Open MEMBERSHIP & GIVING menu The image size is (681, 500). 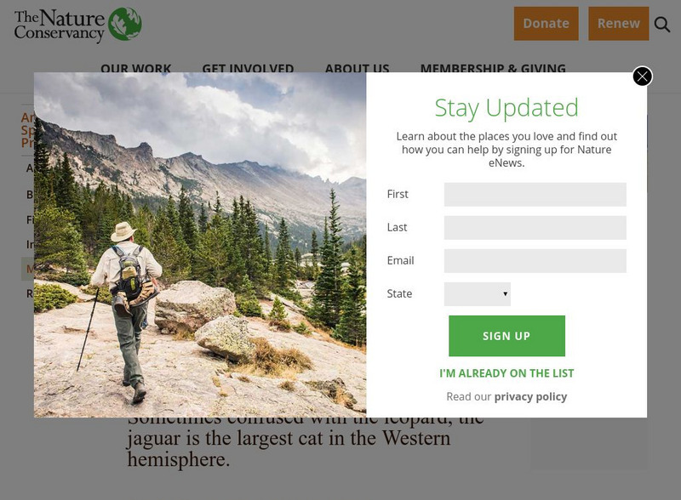click(x=493, y=68)
